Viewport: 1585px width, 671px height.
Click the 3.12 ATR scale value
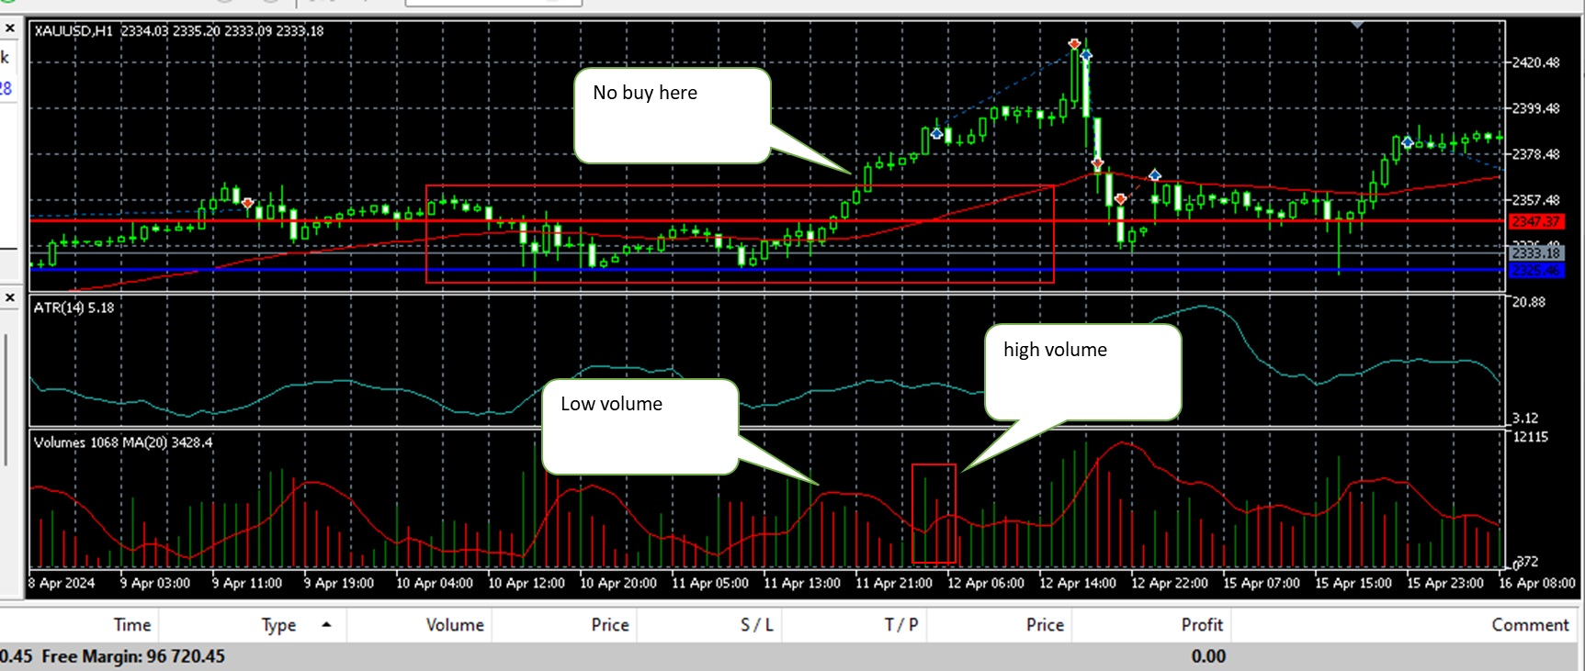click(x=1525, y=418)
